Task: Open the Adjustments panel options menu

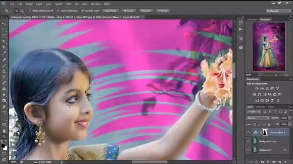Action: pyautogui.click(x=290, y=79)
